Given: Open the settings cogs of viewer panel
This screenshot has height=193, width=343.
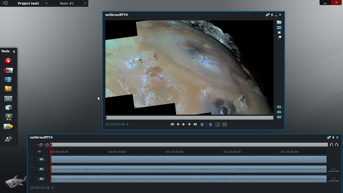Looking at the screenshot, I should (x=268, y=15).
